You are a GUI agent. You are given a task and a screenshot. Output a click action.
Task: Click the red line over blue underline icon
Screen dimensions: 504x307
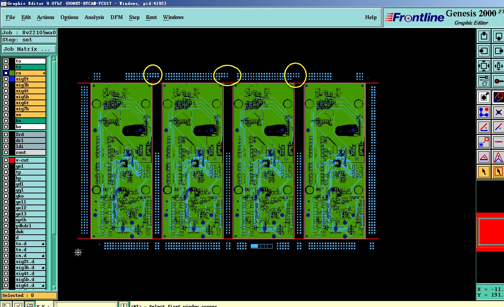point(484,127)
